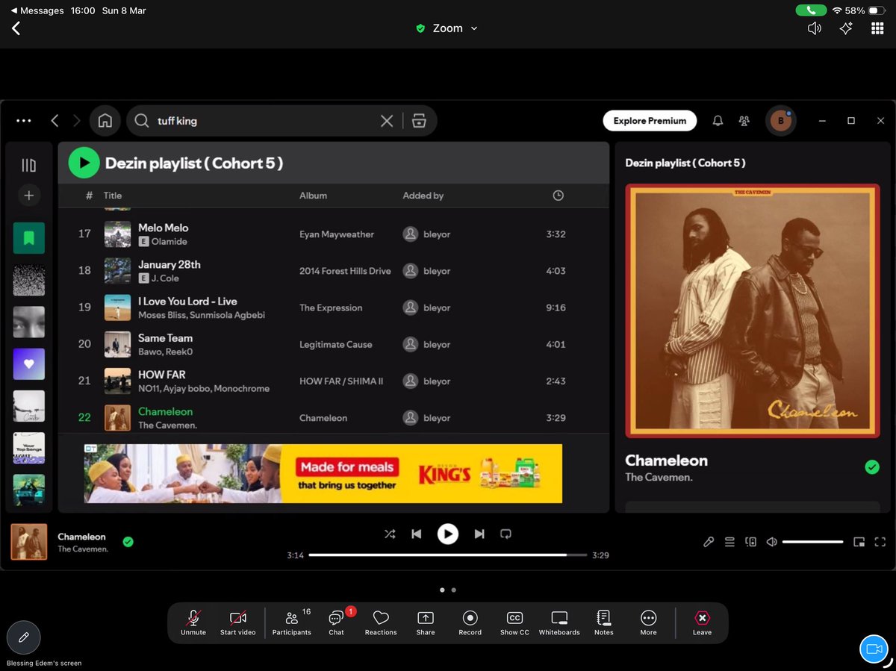896x671 pixels.
Task: Select Chameleon in track list
Action: point(334,417)
